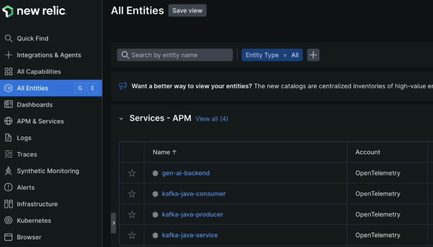The height and width of the screenshot is (247, 433).
Task: Open the kafka-java-producer entity link
Action: 192,214
